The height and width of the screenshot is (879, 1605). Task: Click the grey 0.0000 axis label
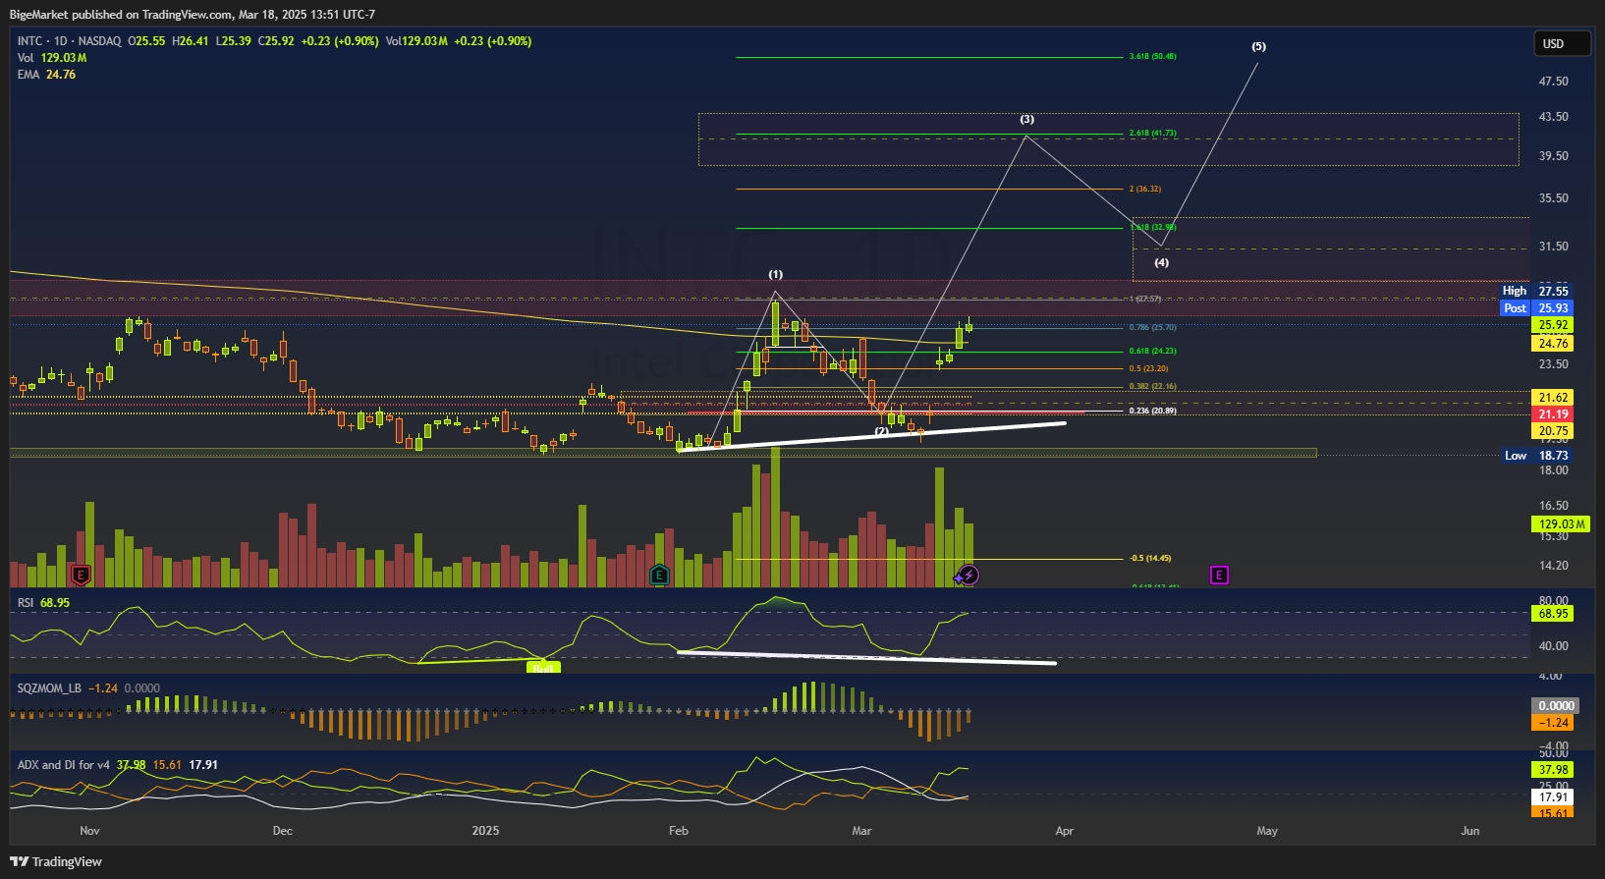(x=1556, y=706)
